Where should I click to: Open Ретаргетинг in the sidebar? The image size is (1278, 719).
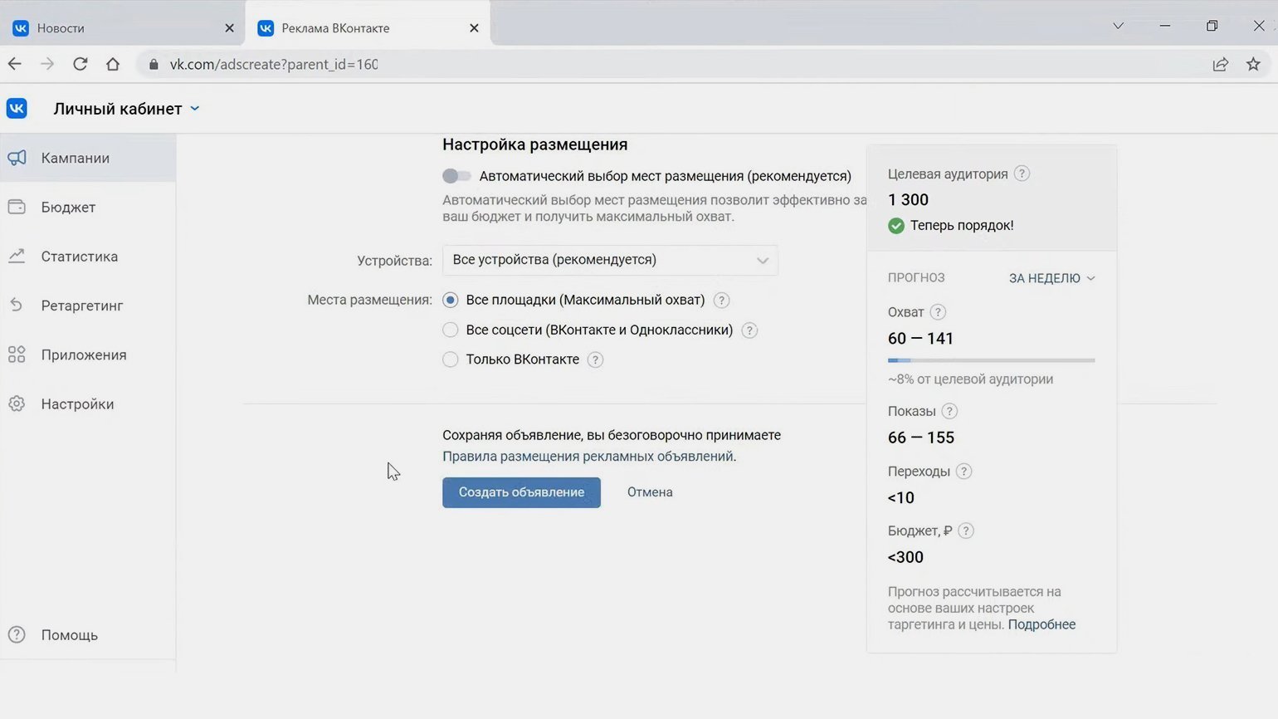(88, 306)
